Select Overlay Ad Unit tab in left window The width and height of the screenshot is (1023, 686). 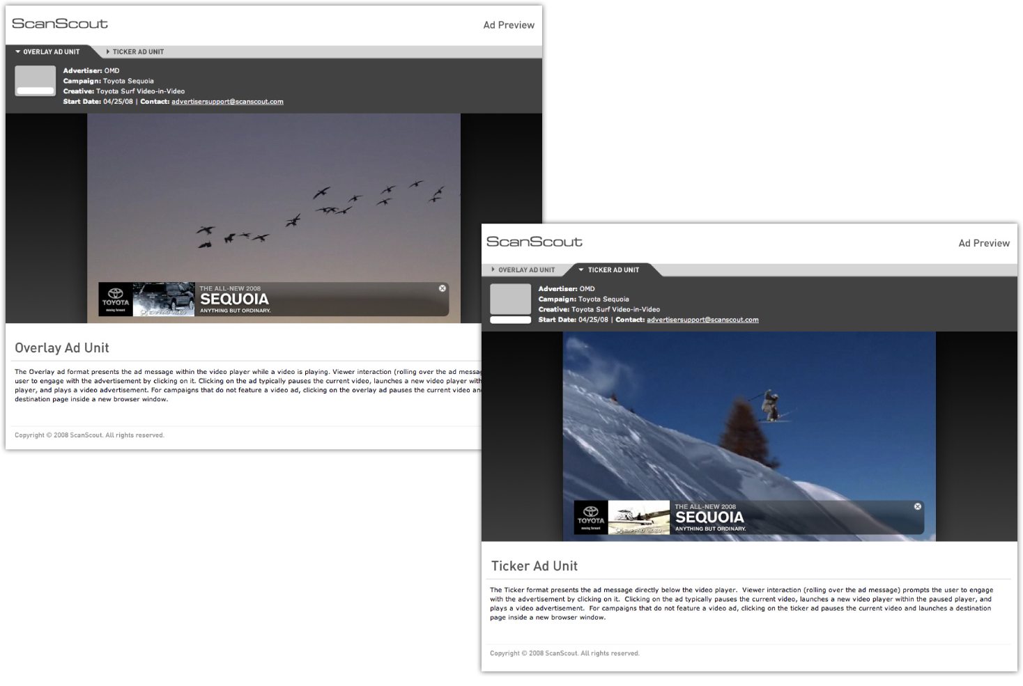coord(47,52)
